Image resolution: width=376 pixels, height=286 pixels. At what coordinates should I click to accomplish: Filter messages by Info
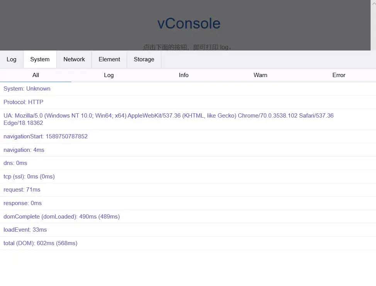pos(183,75)
